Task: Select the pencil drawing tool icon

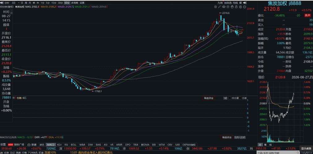Action: click(219, 7)
